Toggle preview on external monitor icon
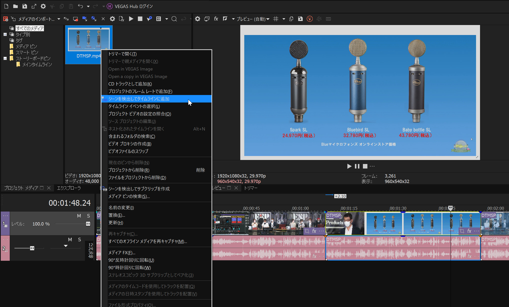Screen dimensions: 509x307 point(207,19)
